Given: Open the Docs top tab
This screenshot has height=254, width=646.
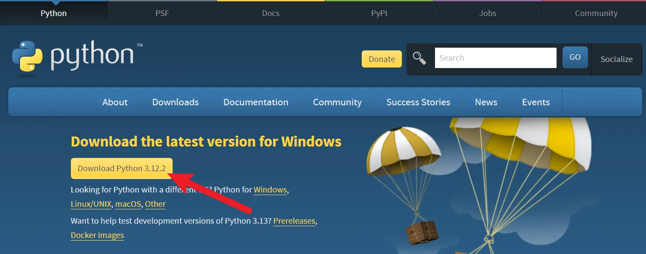Looking at the screenshot, I should (x=270, y=13).
